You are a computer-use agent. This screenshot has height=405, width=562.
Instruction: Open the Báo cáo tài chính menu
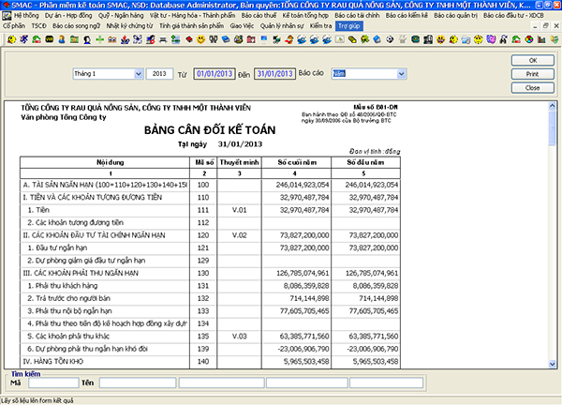tap(357, 16)
